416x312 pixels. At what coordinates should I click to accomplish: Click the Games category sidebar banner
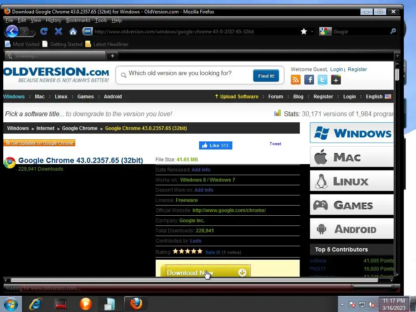[x=352, y=205]
